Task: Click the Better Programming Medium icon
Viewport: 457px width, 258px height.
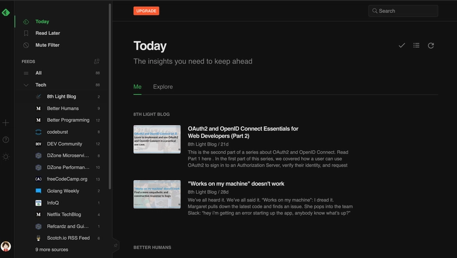Action: [x=38, y=120]
